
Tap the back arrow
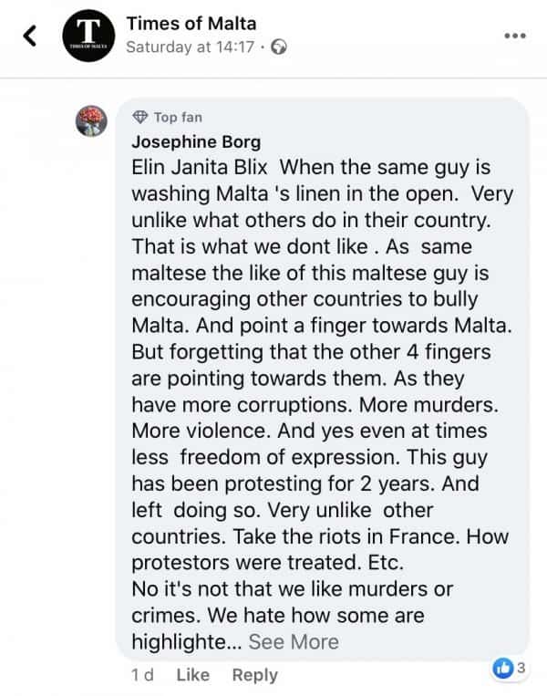click(31, 36)
